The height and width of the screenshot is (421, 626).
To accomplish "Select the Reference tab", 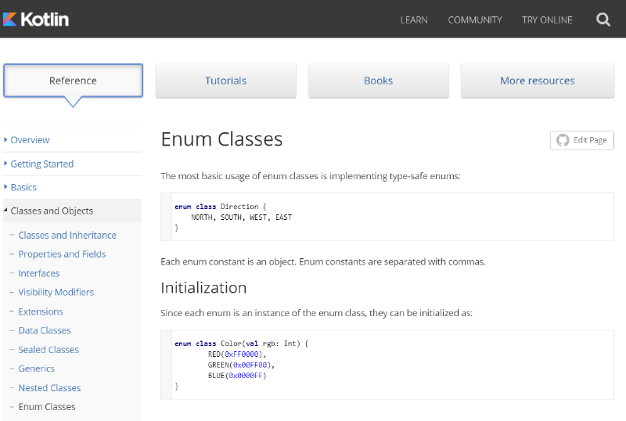I will 73,81.
